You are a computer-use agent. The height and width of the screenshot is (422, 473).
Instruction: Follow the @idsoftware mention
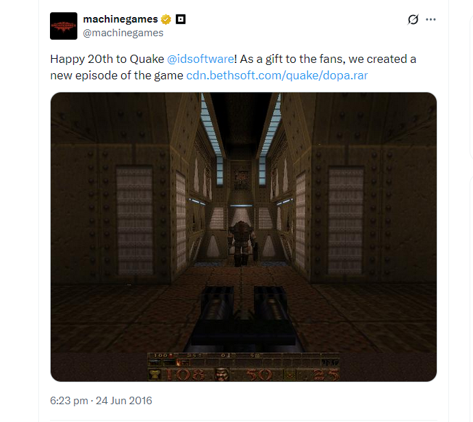(201, 59)
